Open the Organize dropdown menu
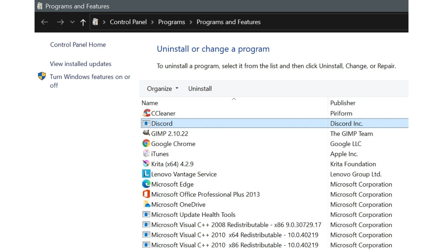Screen dimensions: 443x249 point(163,89)
